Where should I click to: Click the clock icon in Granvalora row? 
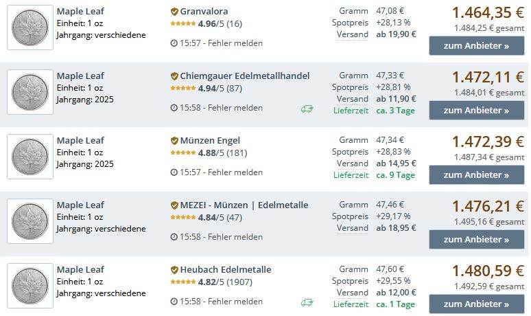[174, 43]
